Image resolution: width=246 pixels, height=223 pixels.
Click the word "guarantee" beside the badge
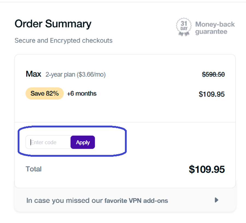coord(211,32)
